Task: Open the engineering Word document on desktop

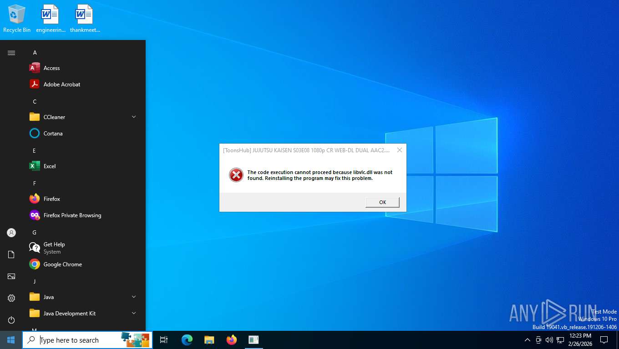Action: point(51,19)
